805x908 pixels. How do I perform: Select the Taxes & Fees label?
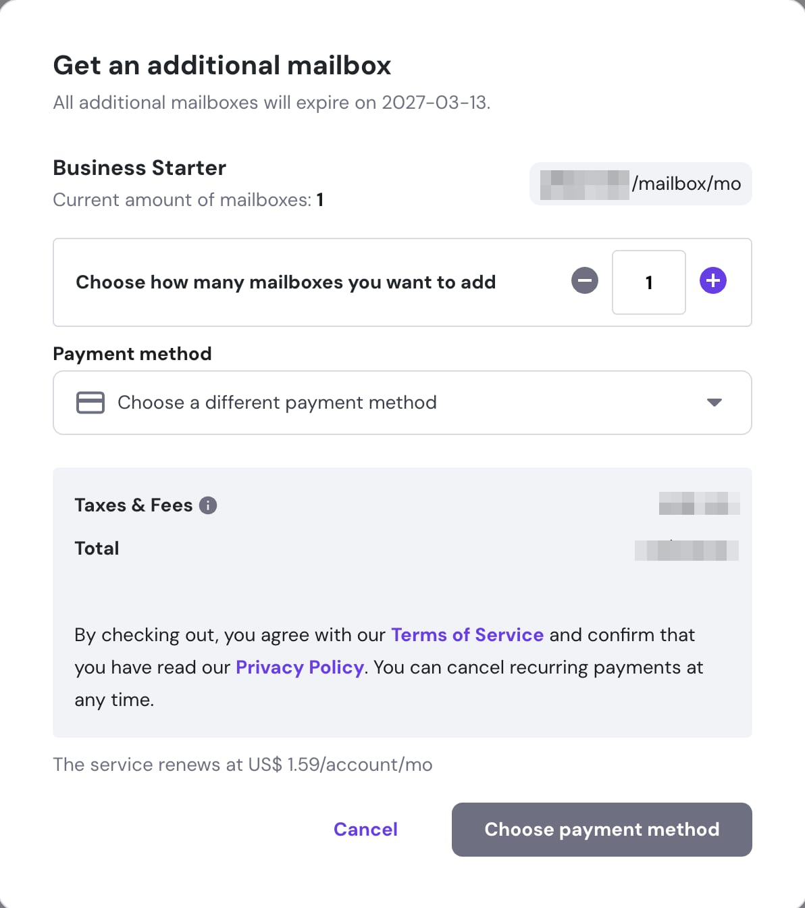134,505
